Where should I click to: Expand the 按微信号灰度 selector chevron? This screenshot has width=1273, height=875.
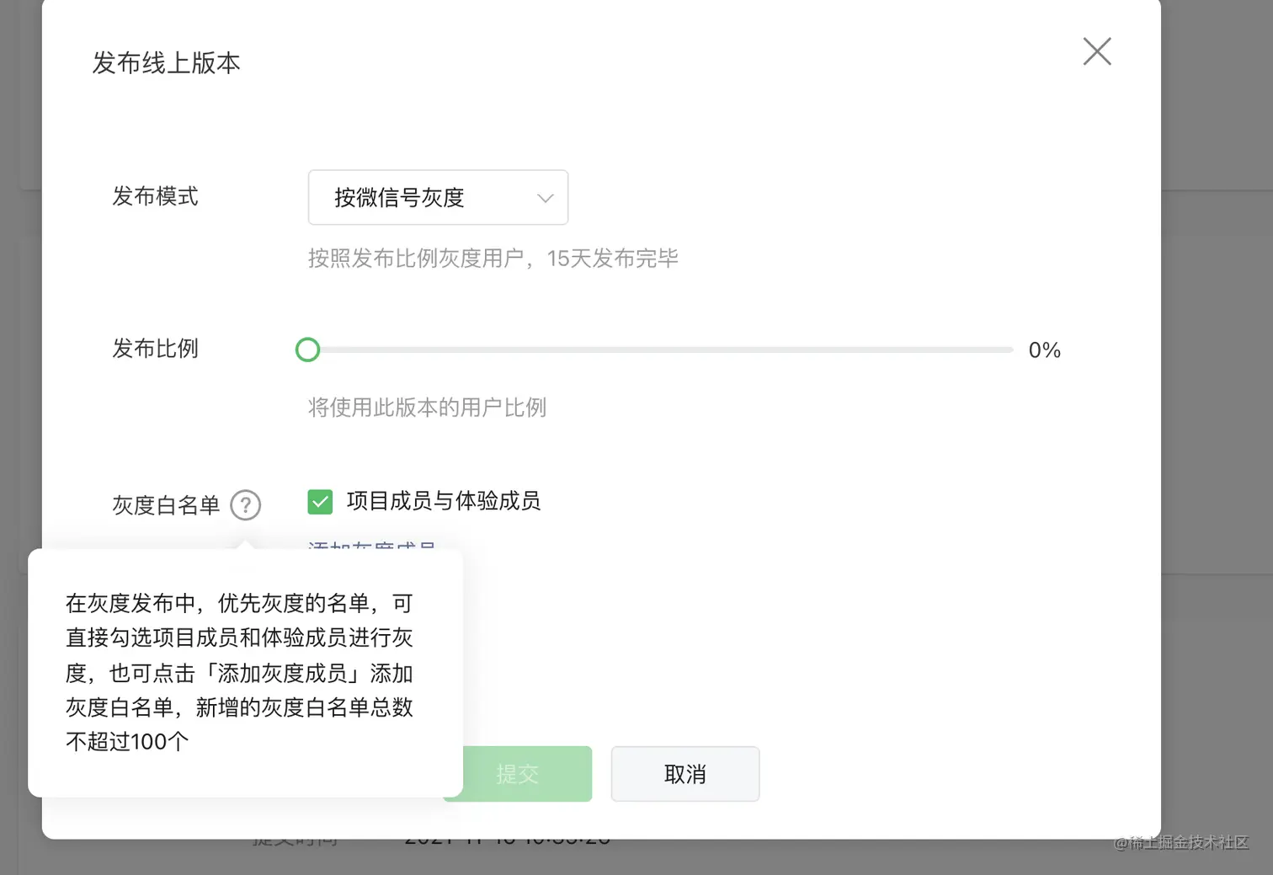pos(544,198)
